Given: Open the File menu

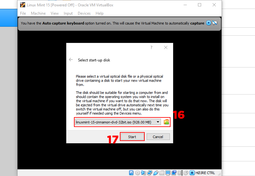Looking at the screenshot, I should pyautogui.click(x=23, y=13).
